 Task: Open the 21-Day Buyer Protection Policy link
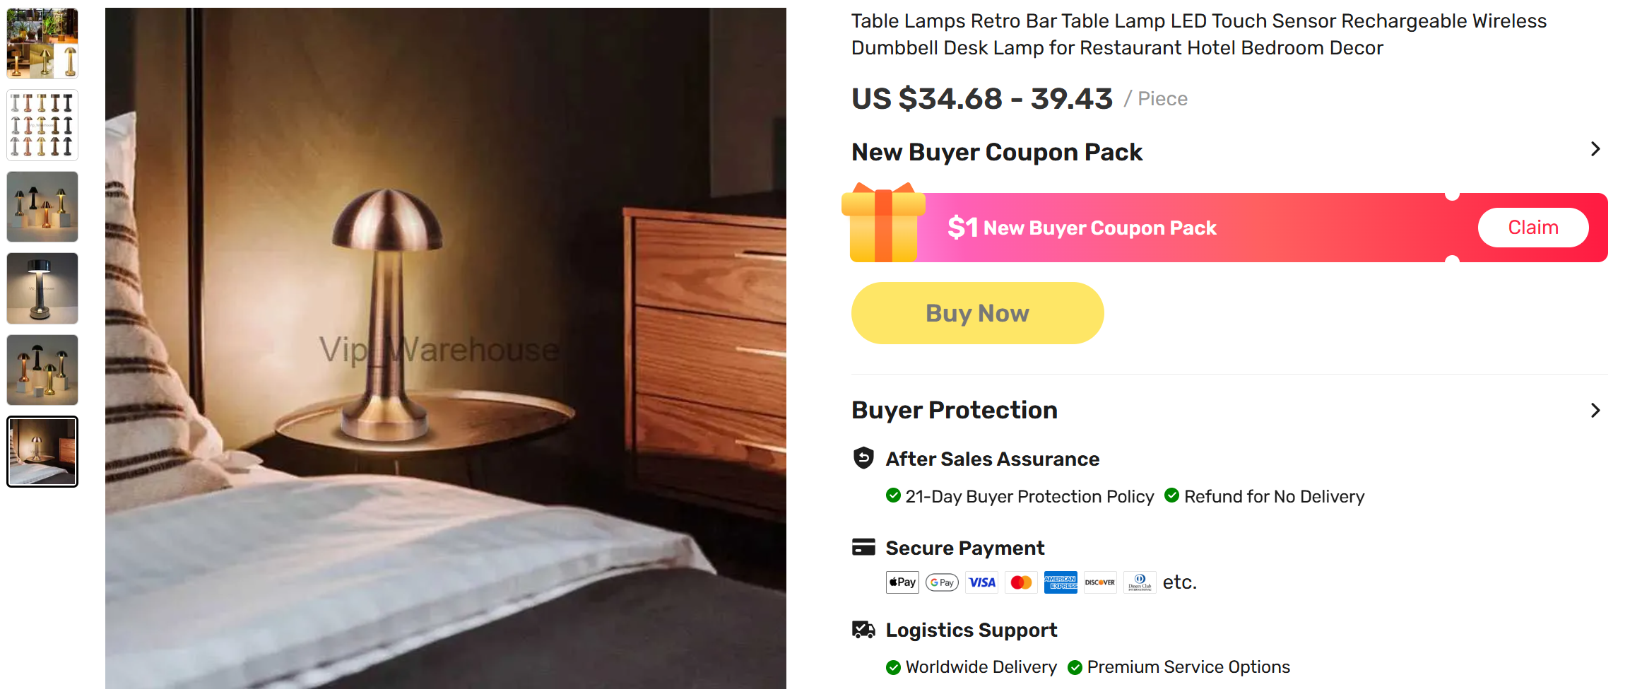1029,497
